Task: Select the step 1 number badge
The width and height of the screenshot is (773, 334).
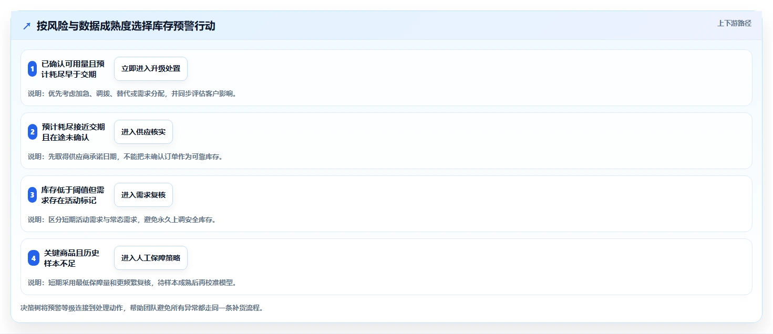Action: coord(32,69)
